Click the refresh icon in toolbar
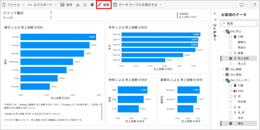260x130 pixels. 255,5
